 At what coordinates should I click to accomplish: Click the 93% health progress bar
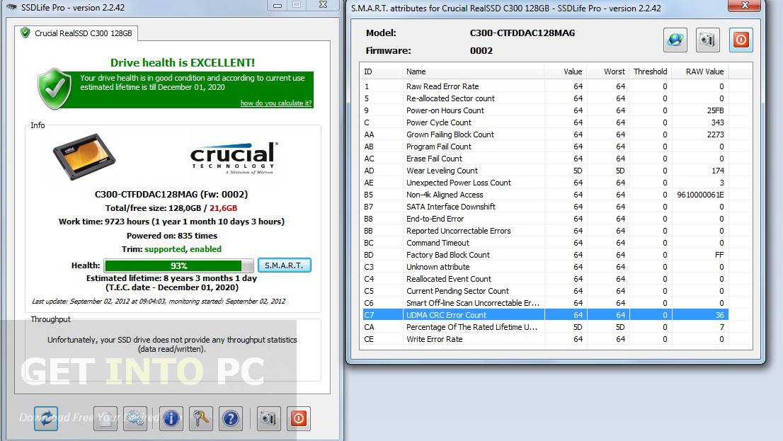pos(178,265)
